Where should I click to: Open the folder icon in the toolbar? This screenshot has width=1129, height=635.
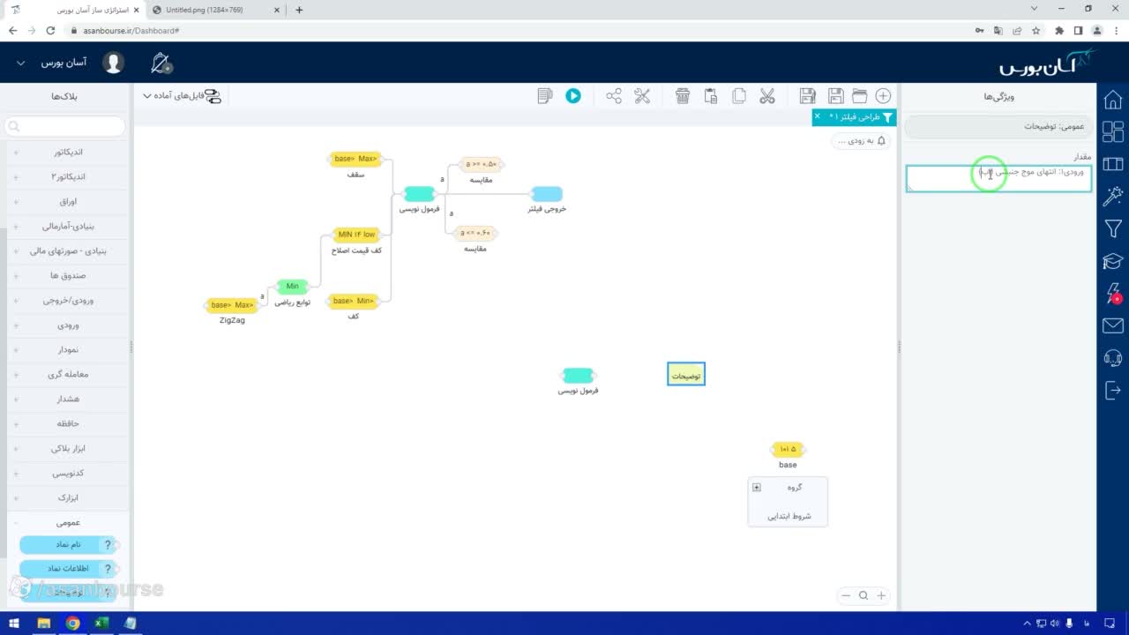tap(859, 96)
